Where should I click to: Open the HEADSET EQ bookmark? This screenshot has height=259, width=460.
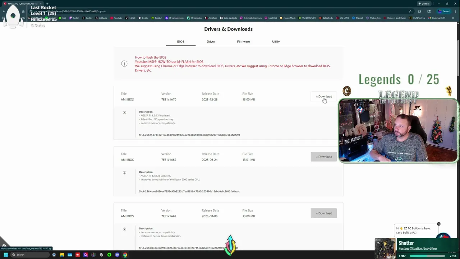417,18
